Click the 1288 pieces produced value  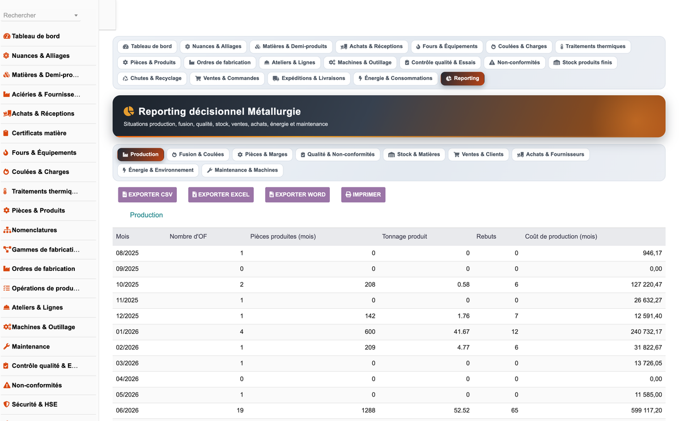coord(368,410)
